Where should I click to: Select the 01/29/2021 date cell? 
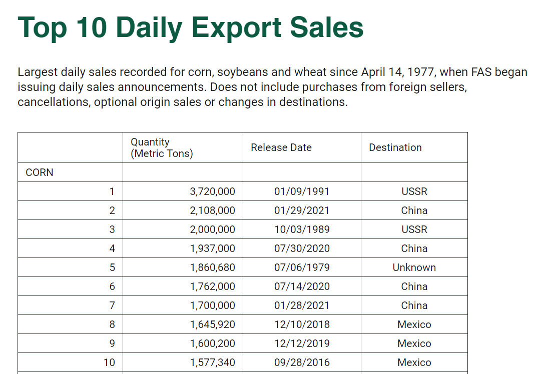pyautogui.click(x=302, y=210)
